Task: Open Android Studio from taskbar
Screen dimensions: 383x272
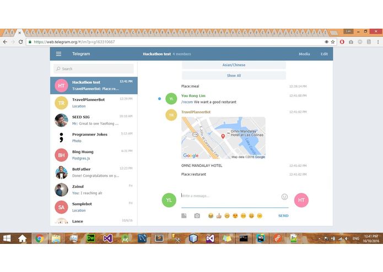Action: pos(125,238)
